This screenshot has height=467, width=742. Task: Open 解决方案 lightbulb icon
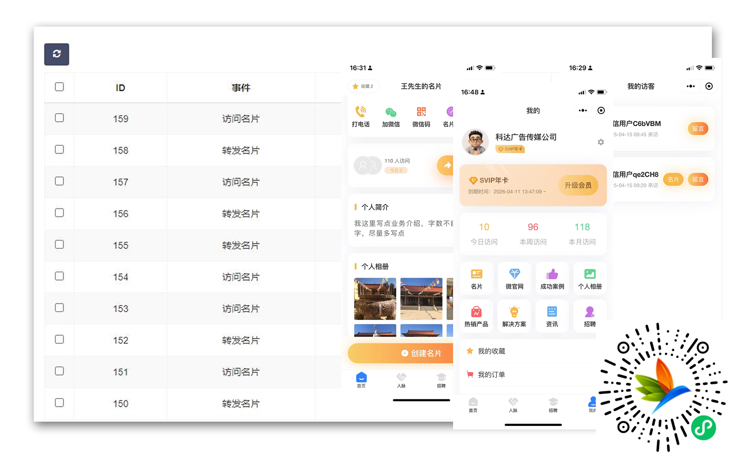pyautogui.click(x=514, y=312)
